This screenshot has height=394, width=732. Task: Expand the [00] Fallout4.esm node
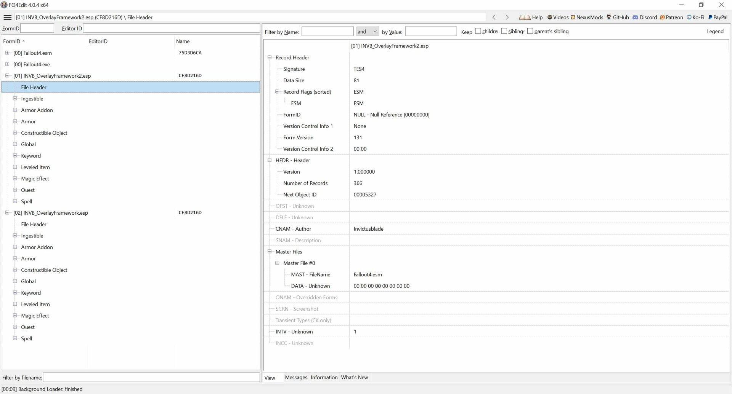pos(7,53)
